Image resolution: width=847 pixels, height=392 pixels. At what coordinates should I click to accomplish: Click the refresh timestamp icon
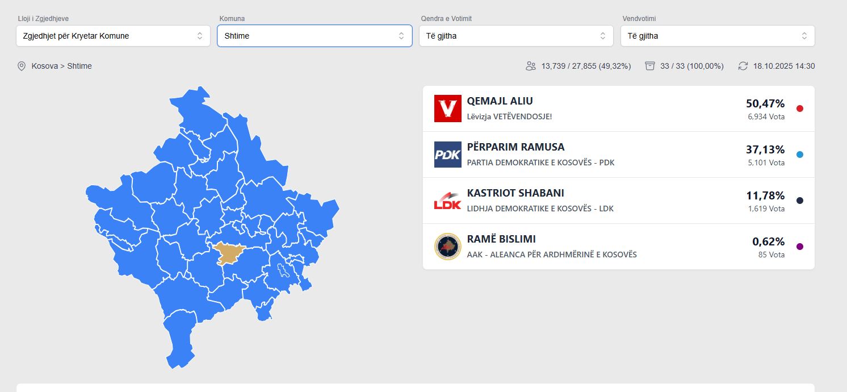(x=743, y=66)
